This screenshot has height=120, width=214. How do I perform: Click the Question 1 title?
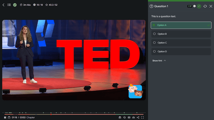[x=161, y=6]
